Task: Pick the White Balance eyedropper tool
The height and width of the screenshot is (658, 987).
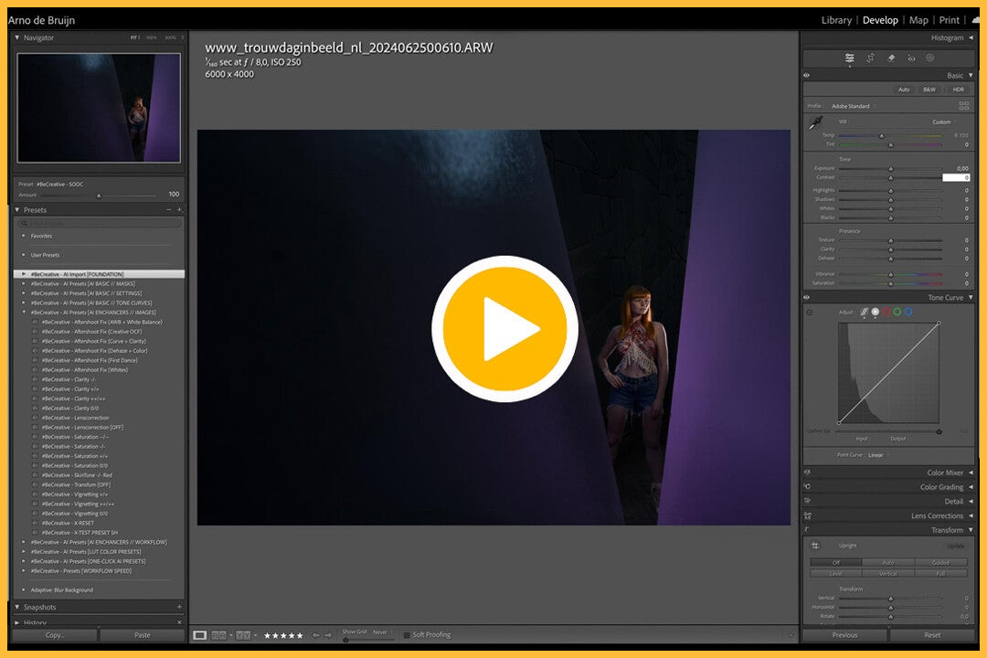Action: (x=815, y=123)
